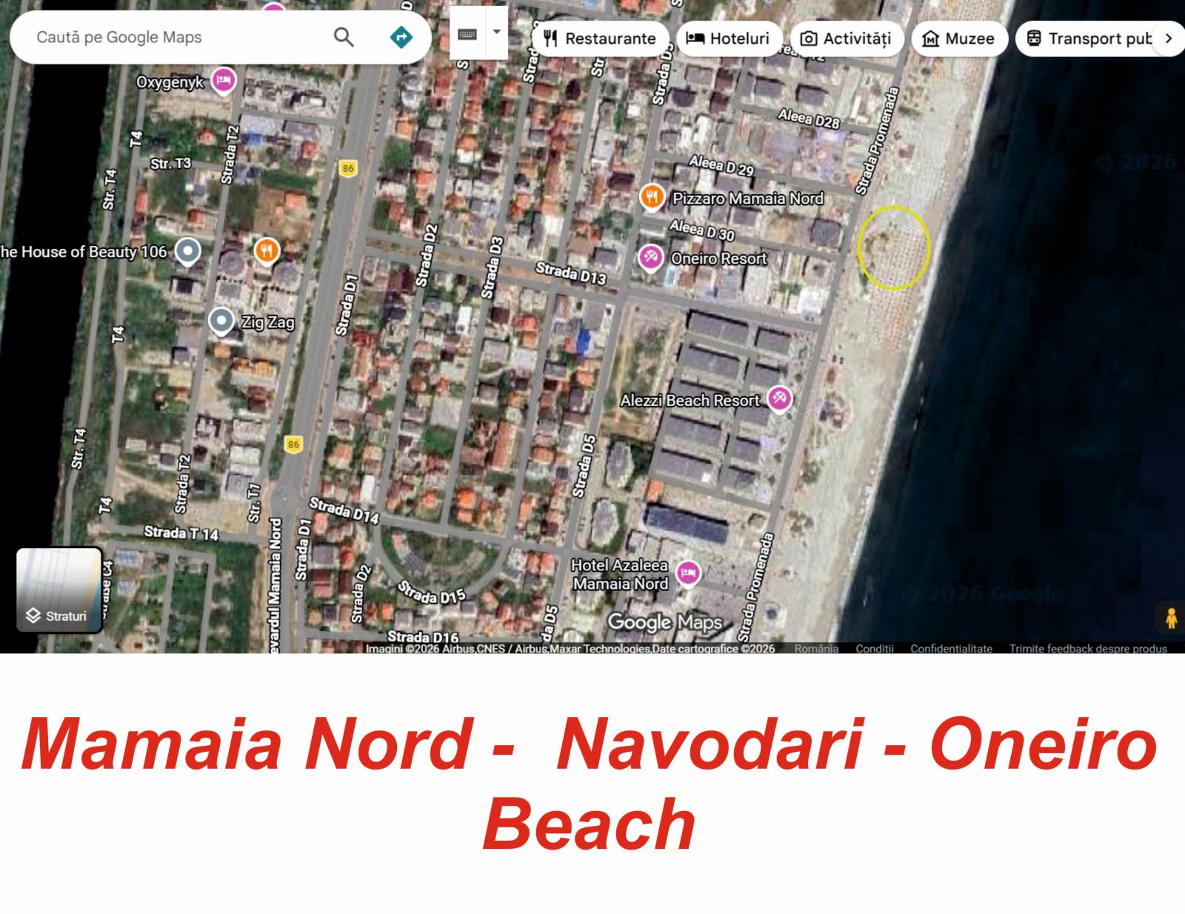Switch map layer via Straturi thumbnail

pos(59,590)
